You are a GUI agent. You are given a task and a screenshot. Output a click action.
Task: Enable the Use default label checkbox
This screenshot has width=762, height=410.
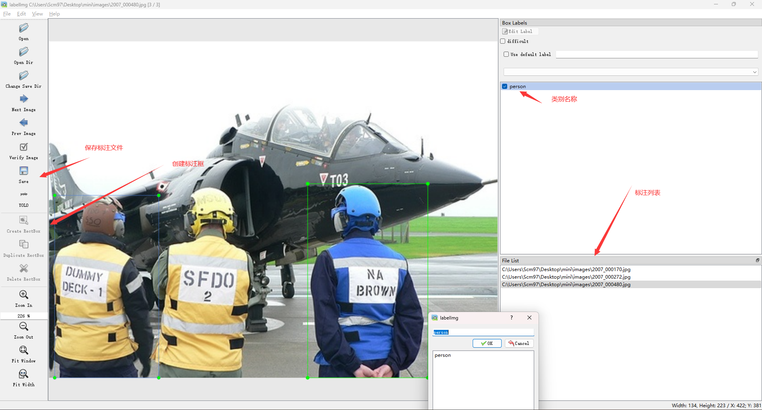506,54
